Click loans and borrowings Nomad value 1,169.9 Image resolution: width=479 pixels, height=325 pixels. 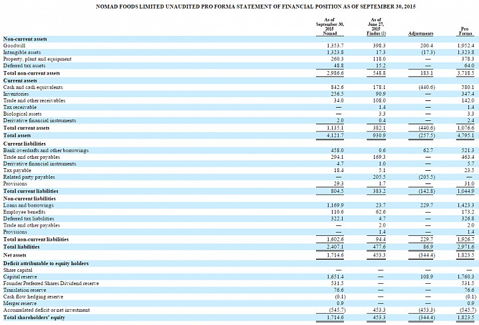coord(335,205)
